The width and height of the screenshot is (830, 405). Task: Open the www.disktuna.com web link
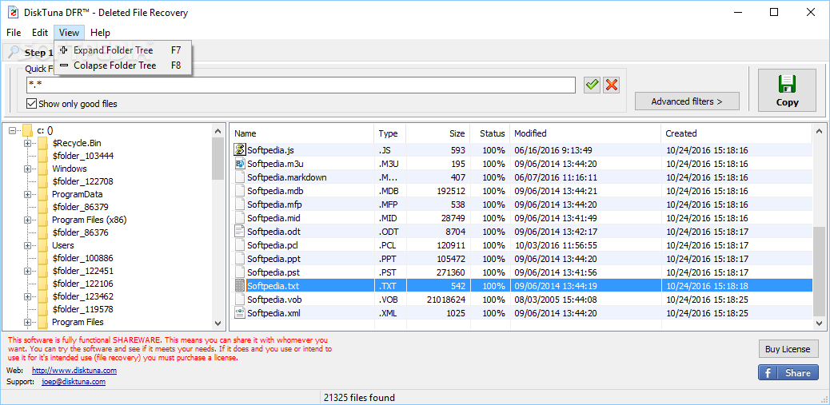pyautogui.click(x=74, y=371)
